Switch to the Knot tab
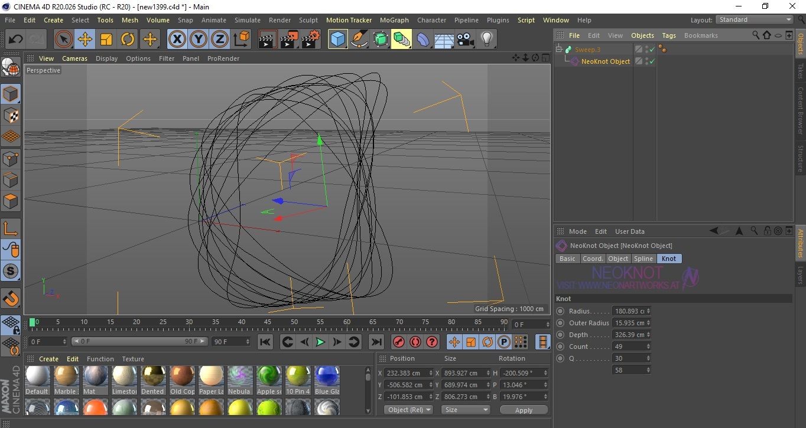Image resolution: width=806 pixels, height=428 pixels. (x=669, y=259)
